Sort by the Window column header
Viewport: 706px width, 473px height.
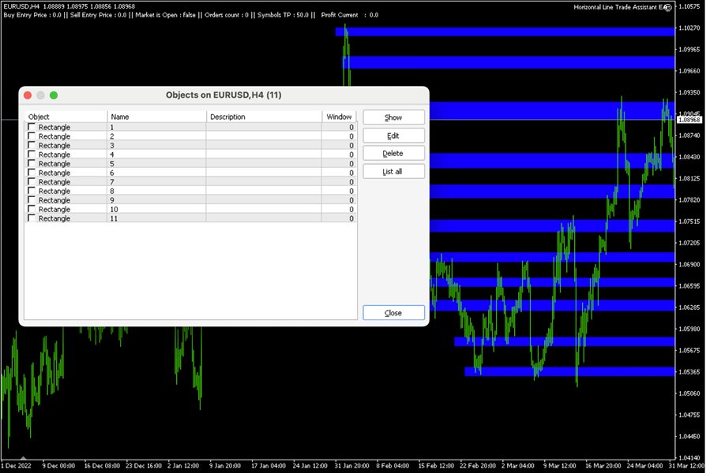tap(339, 117)
